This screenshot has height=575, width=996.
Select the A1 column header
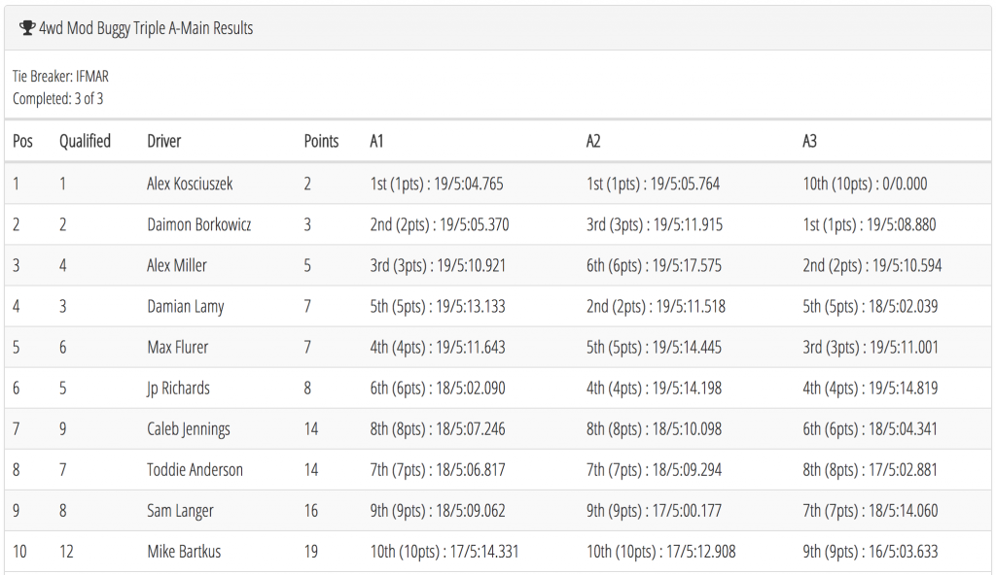[376, 141]
